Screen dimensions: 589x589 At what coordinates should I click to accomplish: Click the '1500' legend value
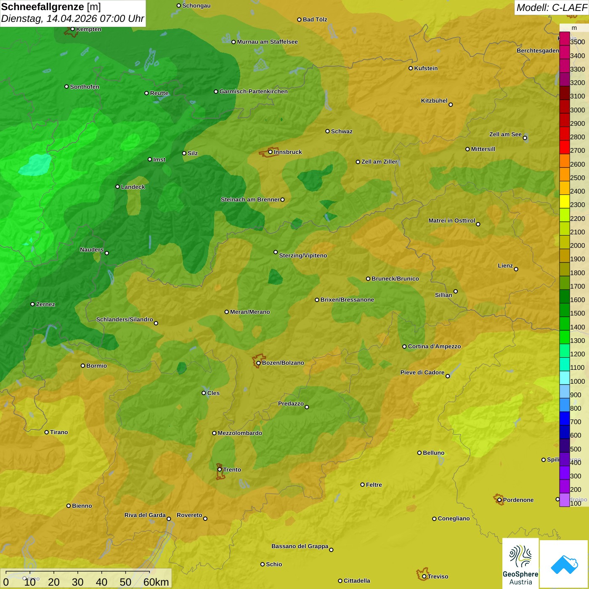pyautogui.click(x=578, y=313)
